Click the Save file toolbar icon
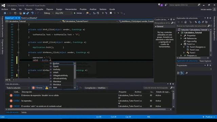This screenshot has width=217, height=122. [x=24, y=13]
